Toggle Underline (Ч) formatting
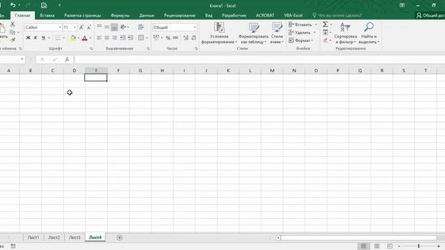The image size is (445, 250). [x=43, y=37]
